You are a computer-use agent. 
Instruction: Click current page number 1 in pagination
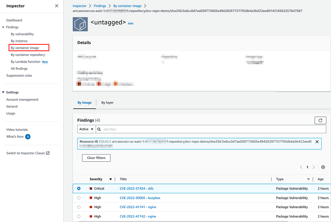point(307,167)
